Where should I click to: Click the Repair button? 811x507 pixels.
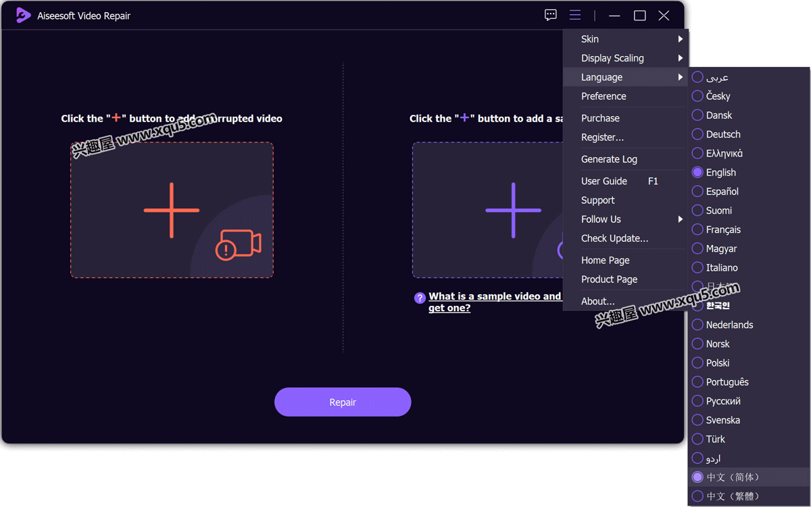point(343,402)
